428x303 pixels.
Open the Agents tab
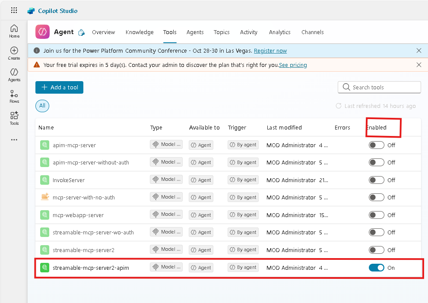click(195, 32)
